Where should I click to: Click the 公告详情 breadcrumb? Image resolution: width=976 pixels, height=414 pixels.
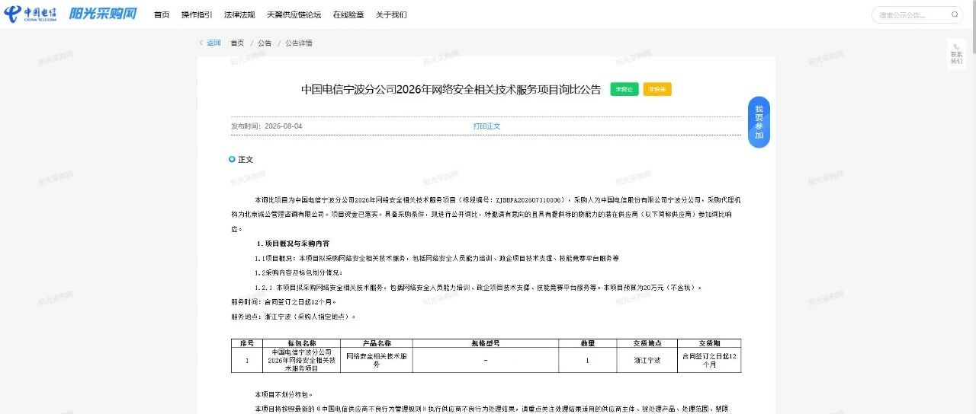[x=299, y=43]
